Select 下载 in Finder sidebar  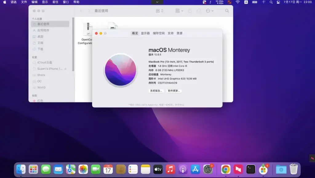[x=50, y=49]
